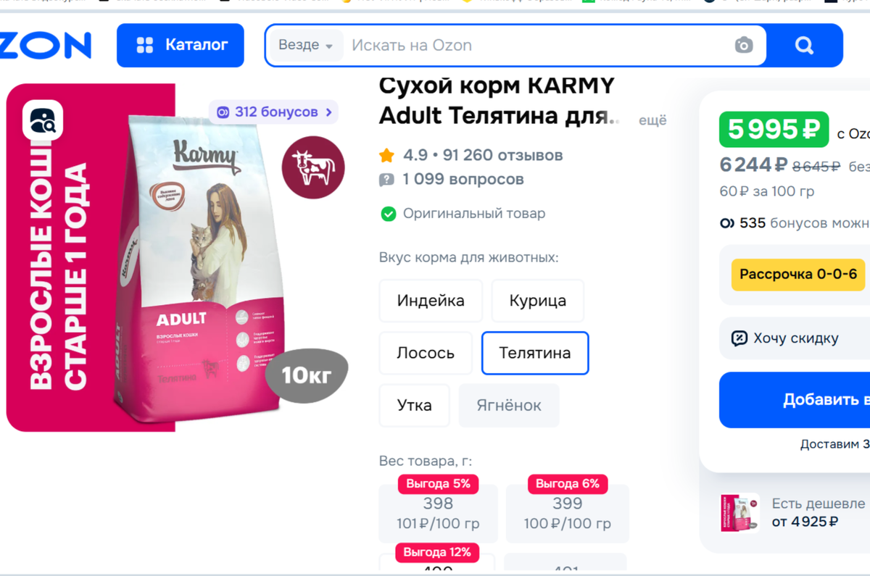
Task: Open the Везде search scope dropdown
Action: 305,46
